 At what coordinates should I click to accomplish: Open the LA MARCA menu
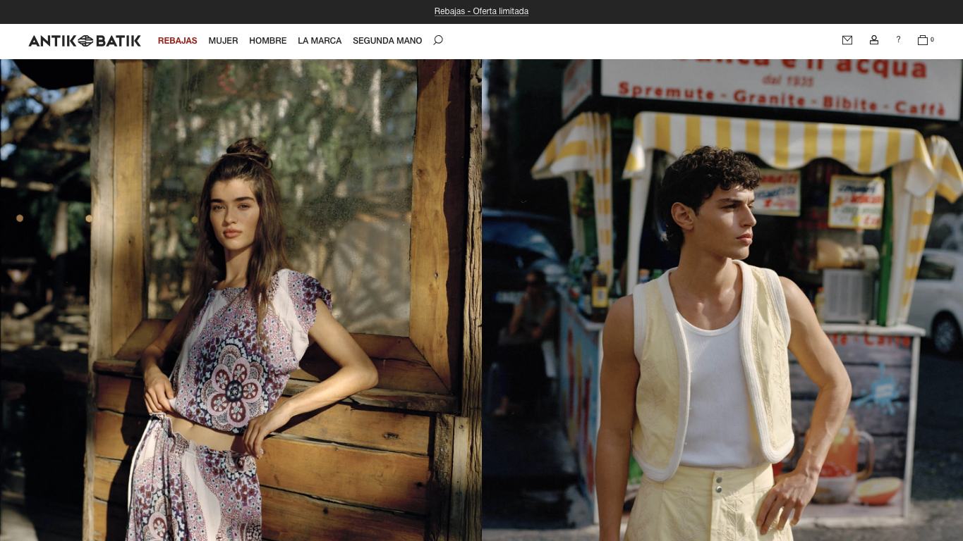320,41
